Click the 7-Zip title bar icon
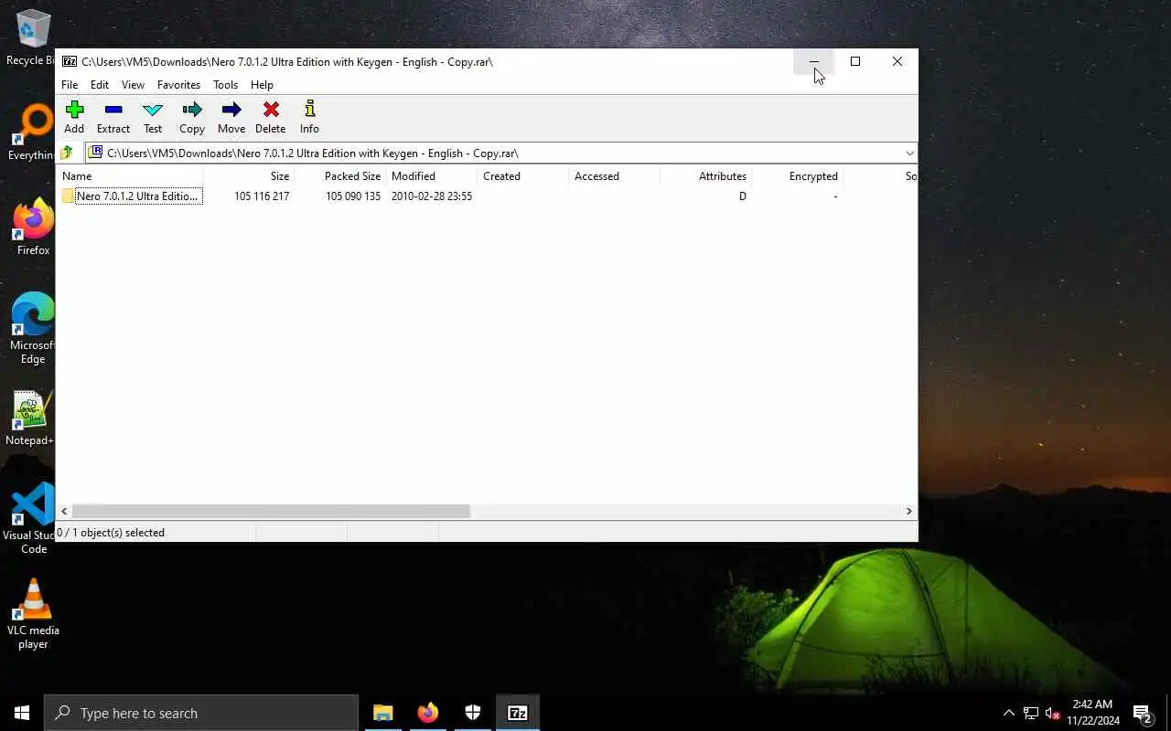The image size is (1171, 731). point(70,61)
